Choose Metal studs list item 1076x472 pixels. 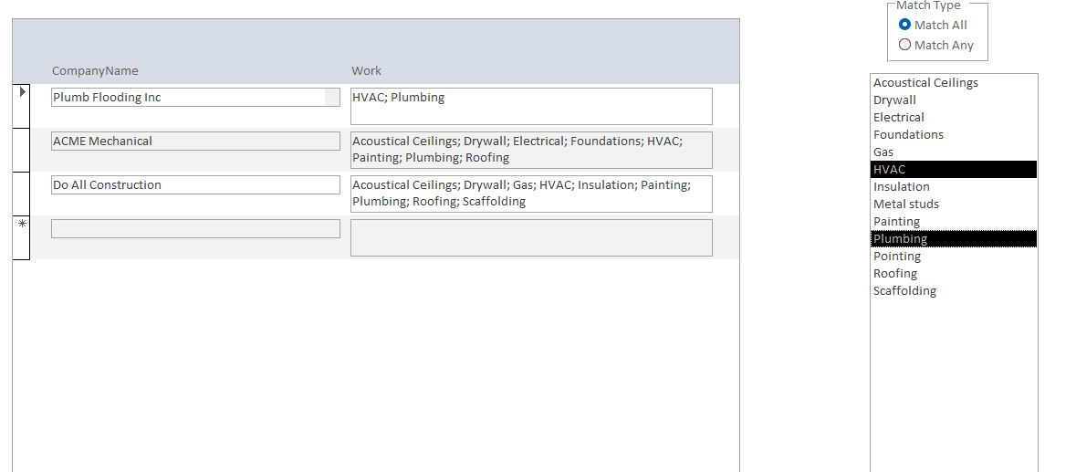click(906, 205)
